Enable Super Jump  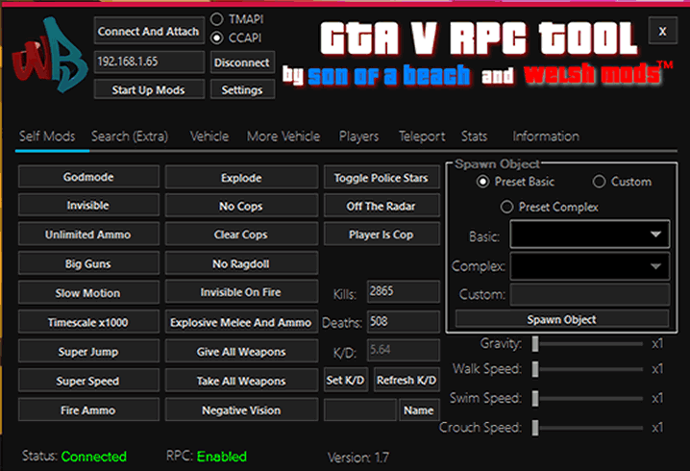click(88, 352)
